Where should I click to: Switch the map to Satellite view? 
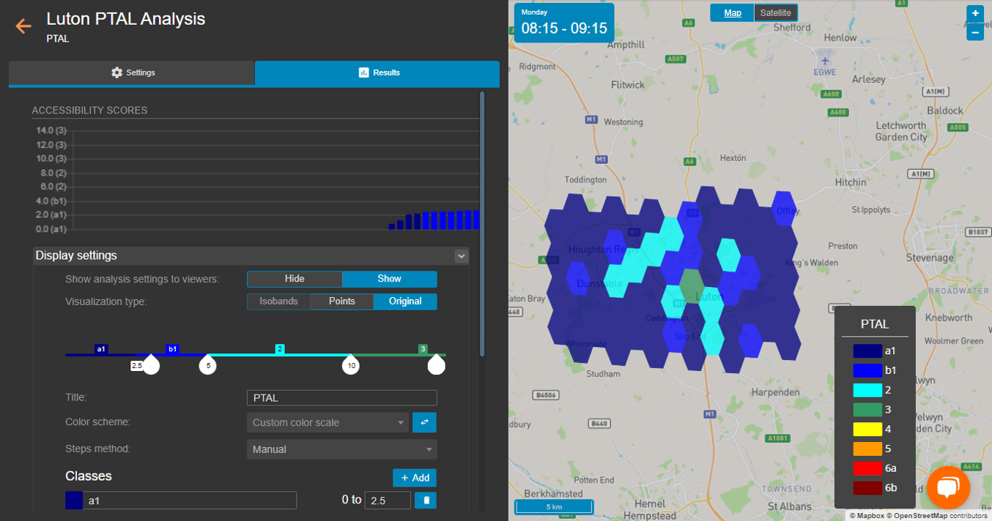click(775, 13)
